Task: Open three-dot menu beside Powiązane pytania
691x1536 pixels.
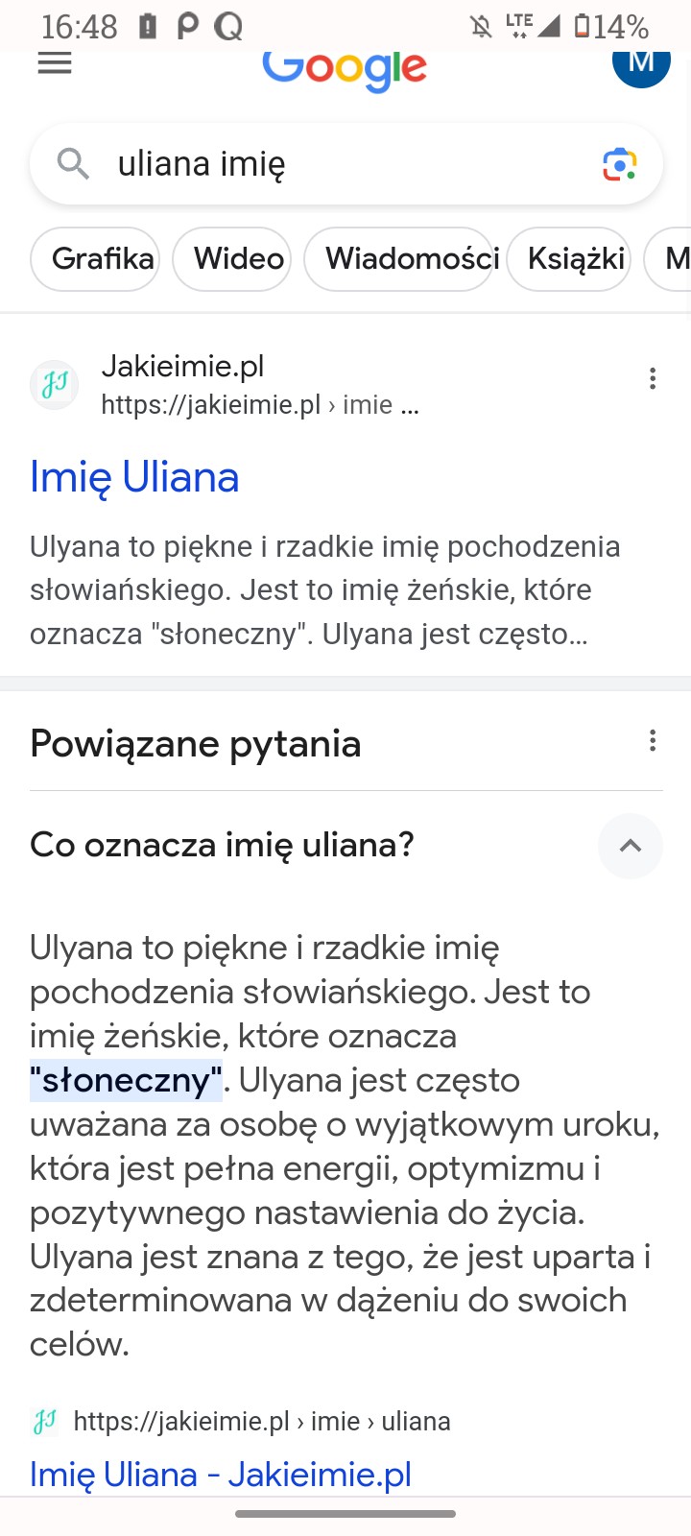Action: pos(653,741)
